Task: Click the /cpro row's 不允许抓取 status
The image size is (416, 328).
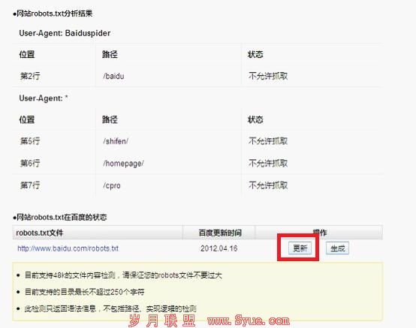Action: tap(268, 185)
